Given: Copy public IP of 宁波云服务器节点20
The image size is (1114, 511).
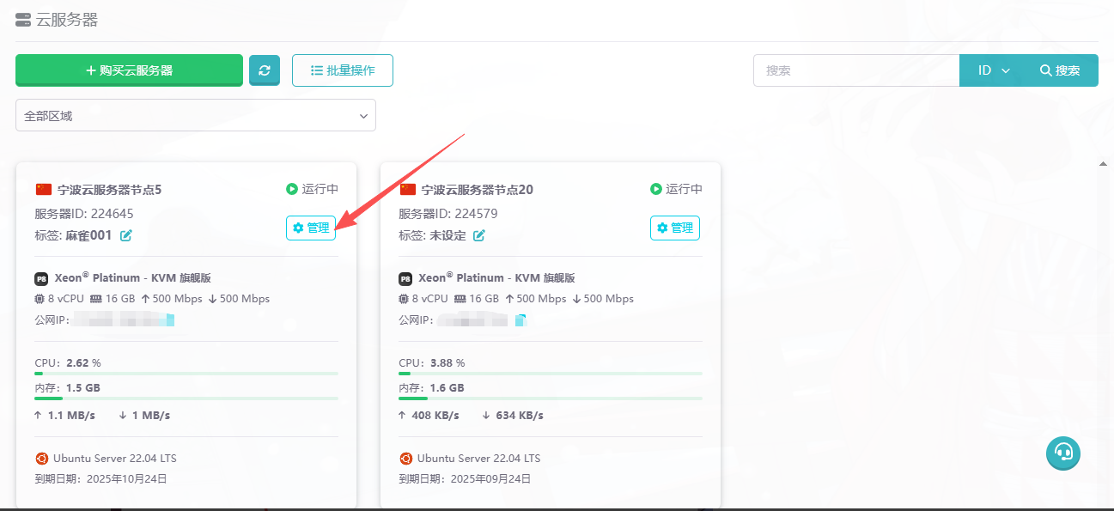Looking at the screenshot, I should 520,320.
